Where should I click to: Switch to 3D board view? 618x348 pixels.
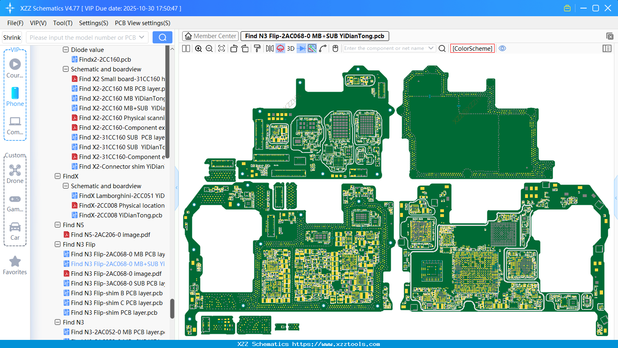click(x=291, y=49)
